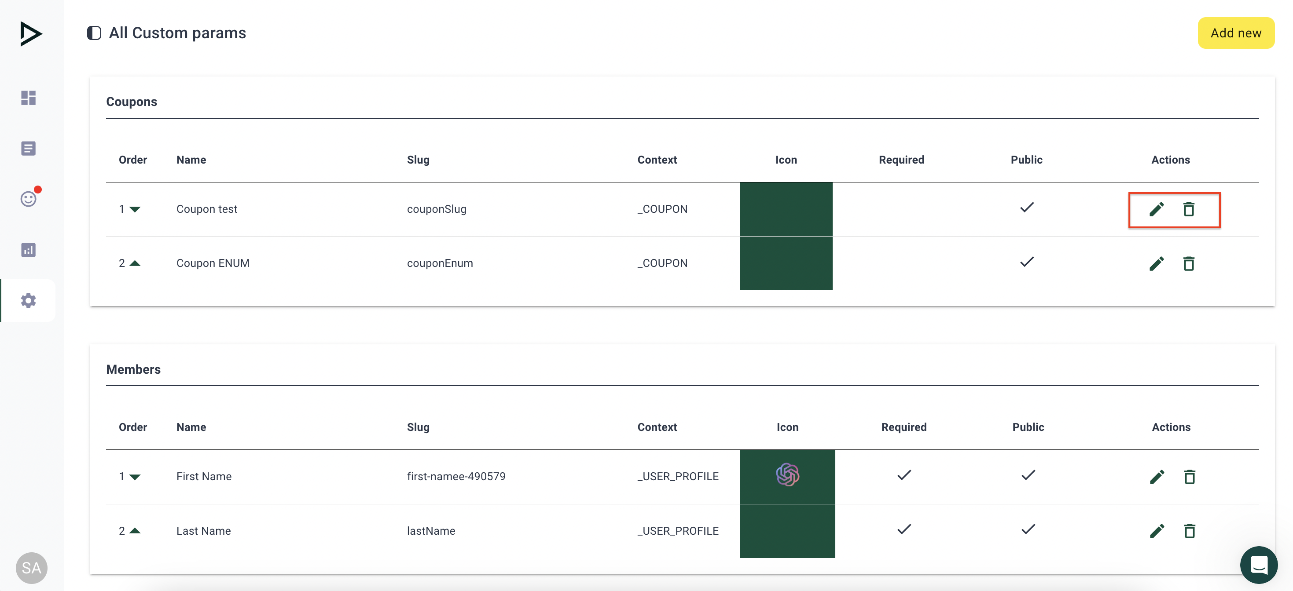Open the SA user avatar

[x=31, y=567]
